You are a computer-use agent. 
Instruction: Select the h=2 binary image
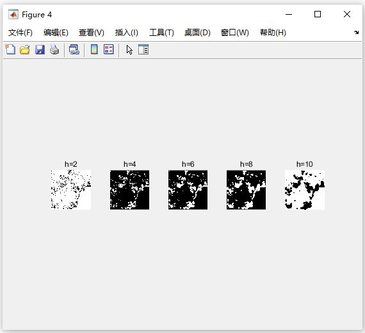click(x=71, y=190)
